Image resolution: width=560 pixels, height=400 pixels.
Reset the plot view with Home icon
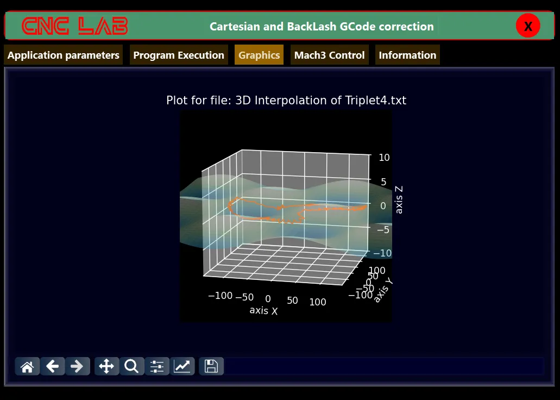27,366
